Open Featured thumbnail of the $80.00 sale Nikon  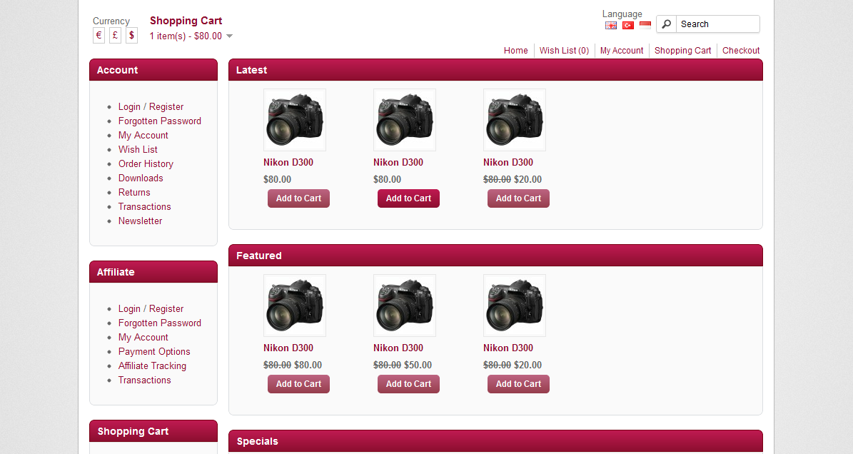295,305
